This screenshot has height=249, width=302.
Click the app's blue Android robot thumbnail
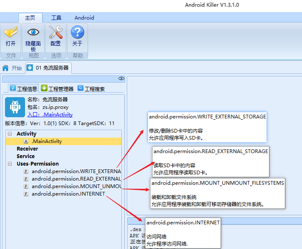[x=15, y=107]
